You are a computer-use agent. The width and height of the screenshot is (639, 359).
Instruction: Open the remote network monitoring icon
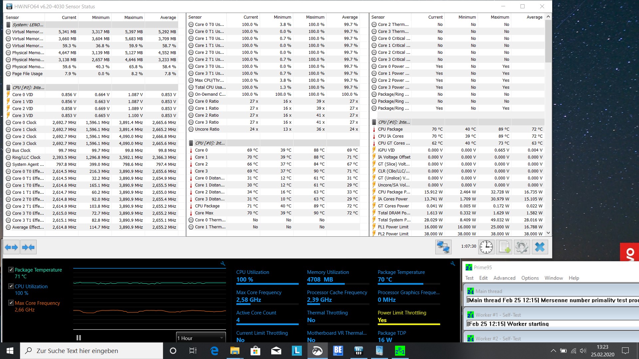coord(443,247)
